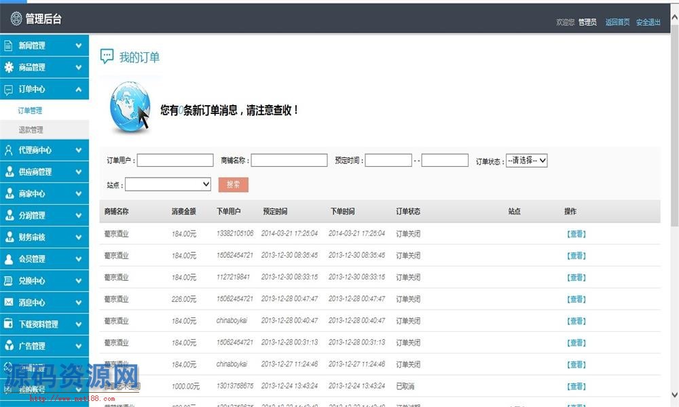This screenshot has width=679, height=407.
Task: Click the 订单状态 column header
Action: (408, 211)
